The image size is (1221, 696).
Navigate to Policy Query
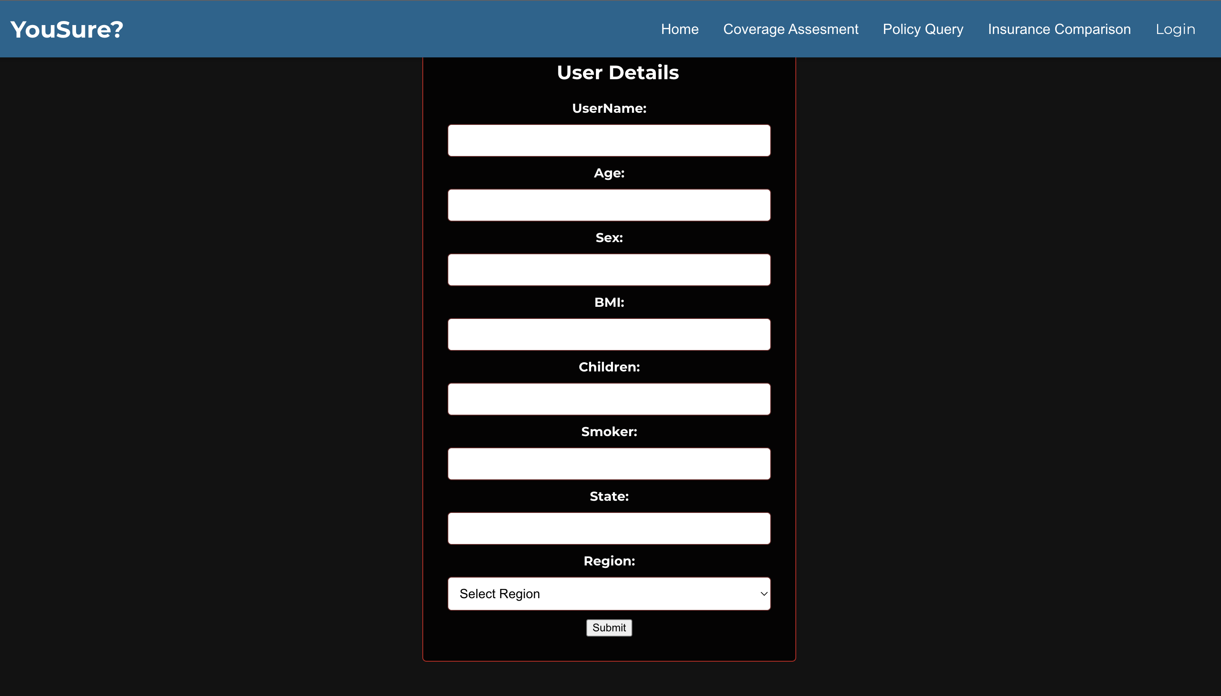coord(922,29)
